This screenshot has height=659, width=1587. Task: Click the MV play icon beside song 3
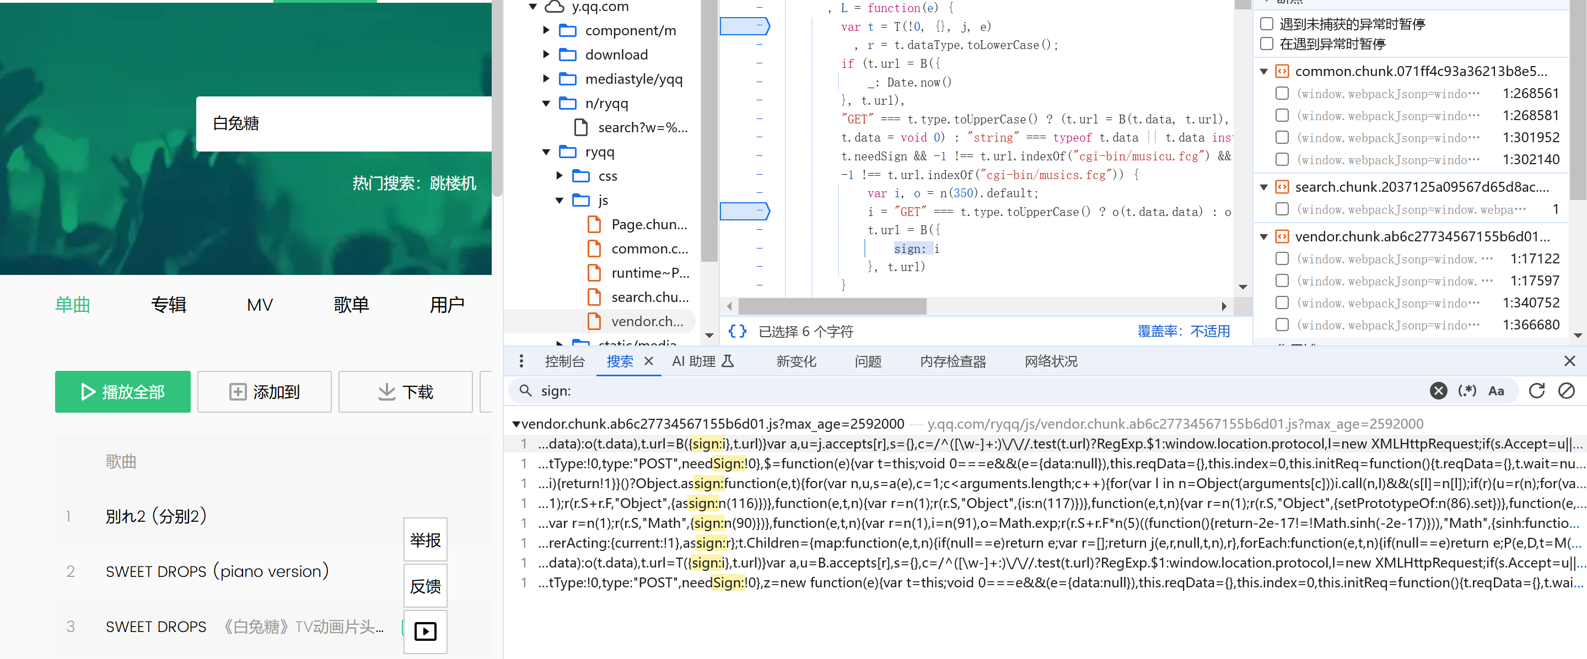(x=425, y=631)
